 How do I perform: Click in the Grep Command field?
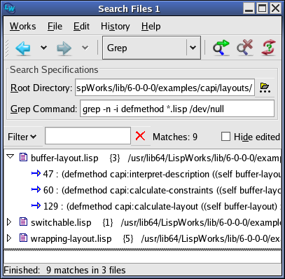tap(177, 109)
